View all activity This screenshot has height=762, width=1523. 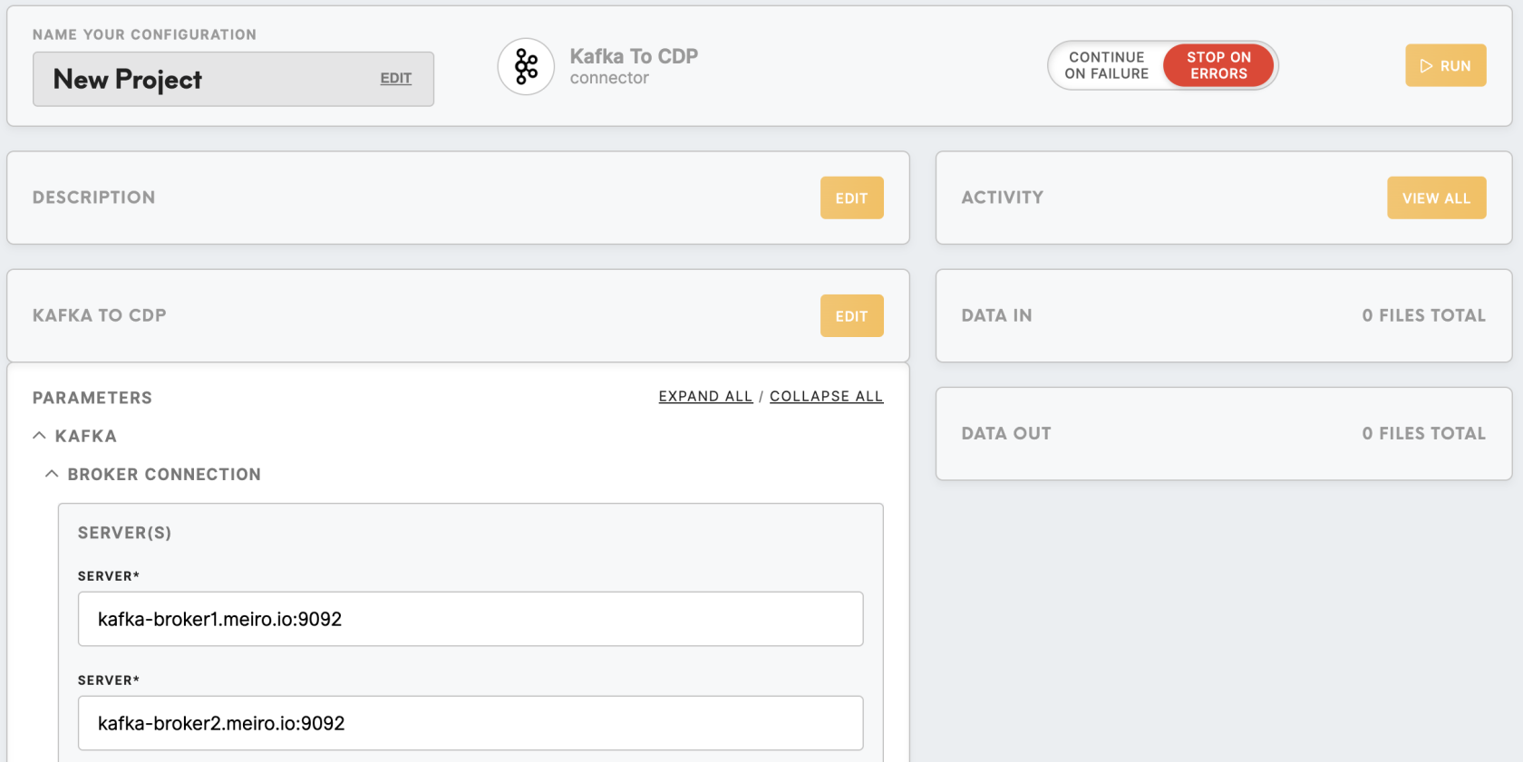point(1436,198)
